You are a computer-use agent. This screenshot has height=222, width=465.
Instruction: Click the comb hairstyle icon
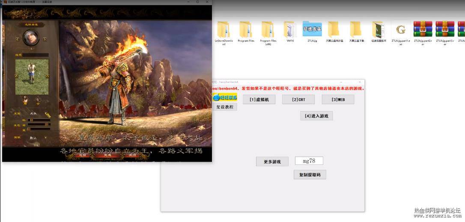(48, 114)
